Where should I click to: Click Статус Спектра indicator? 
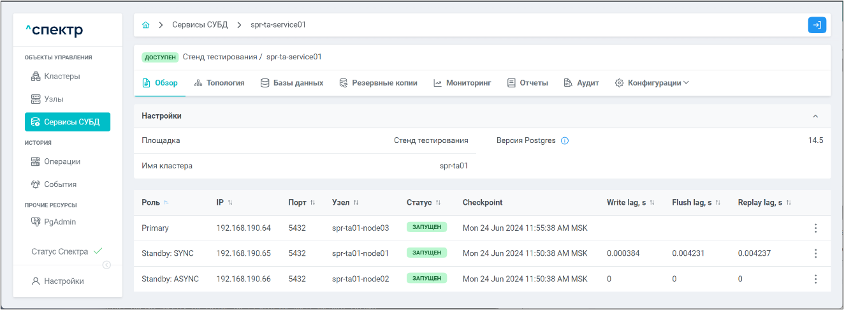tap(66, 251)
